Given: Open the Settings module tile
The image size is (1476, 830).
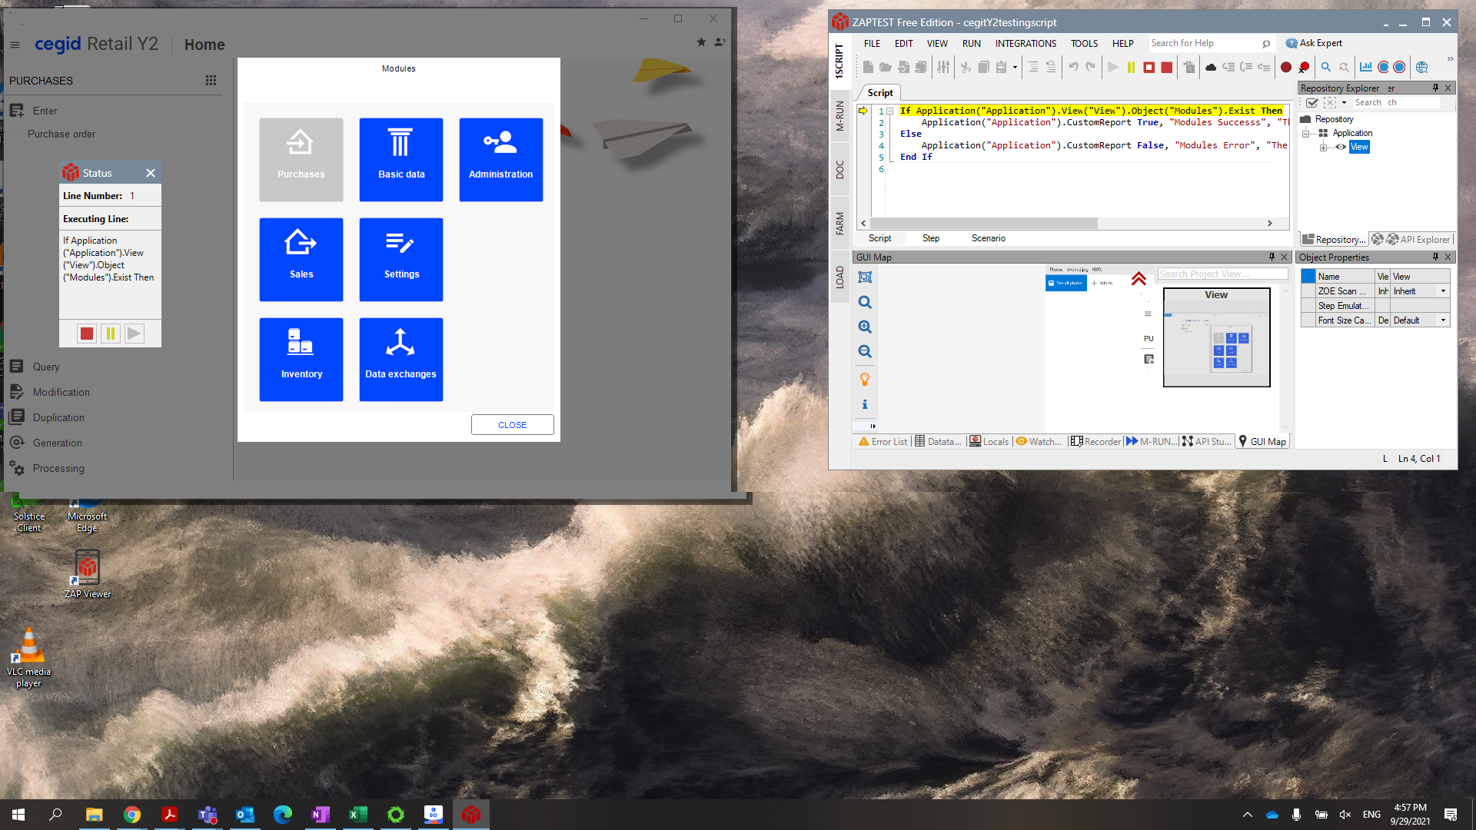Looking at the screenshot, I should click(x=401, y=260).
